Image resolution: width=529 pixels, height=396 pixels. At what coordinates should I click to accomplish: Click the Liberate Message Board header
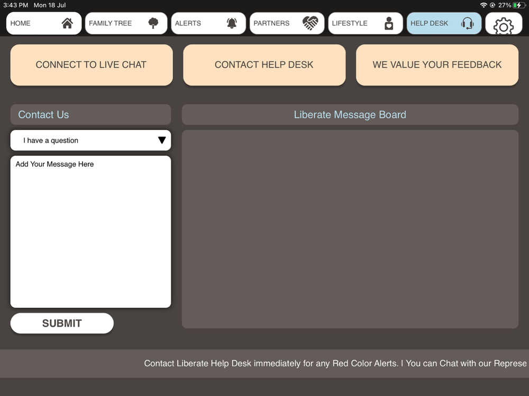pos(350,115)
